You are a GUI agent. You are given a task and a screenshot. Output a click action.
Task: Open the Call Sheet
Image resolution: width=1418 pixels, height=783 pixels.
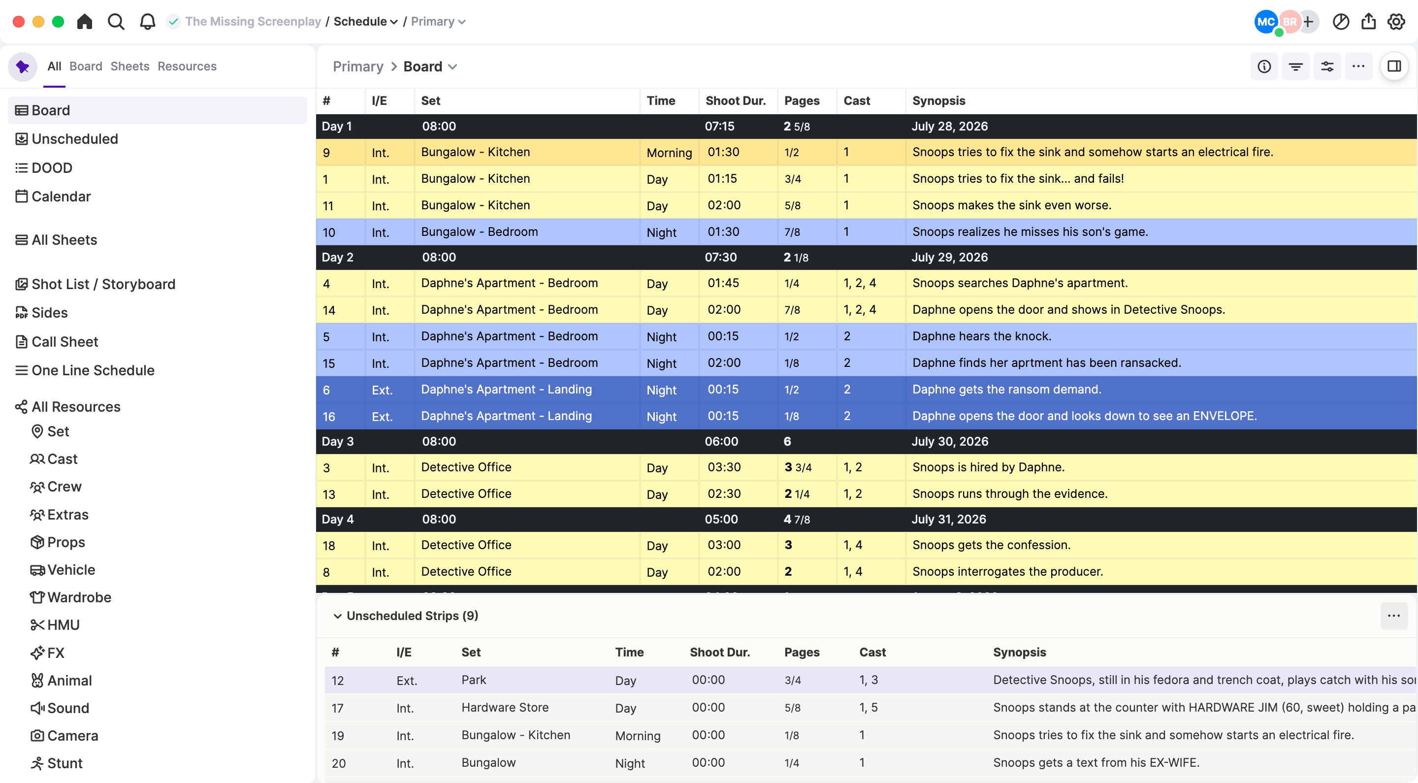pos(65,341)
